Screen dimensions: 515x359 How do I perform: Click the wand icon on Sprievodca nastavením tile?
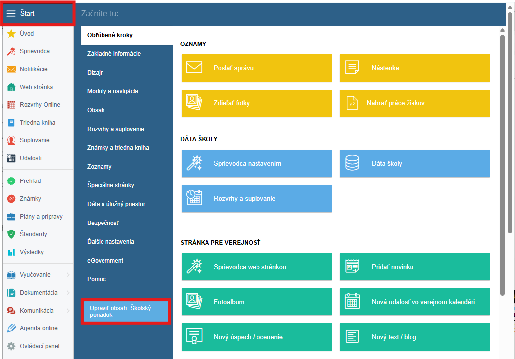[x=194, y=163]
